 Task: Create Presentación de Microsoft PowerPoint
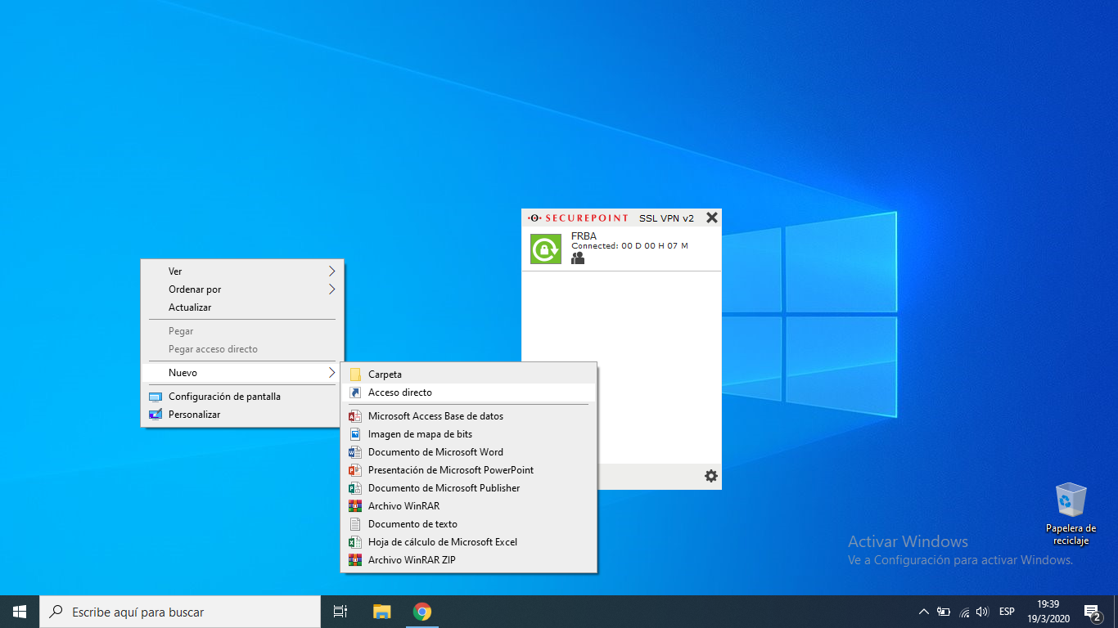tap(469, 470)
